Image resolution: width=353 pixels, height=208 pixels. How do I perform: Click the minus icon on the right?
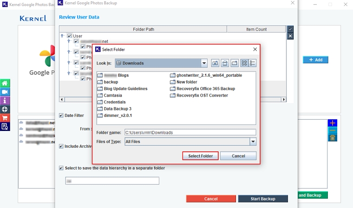[x=333, y=130]
